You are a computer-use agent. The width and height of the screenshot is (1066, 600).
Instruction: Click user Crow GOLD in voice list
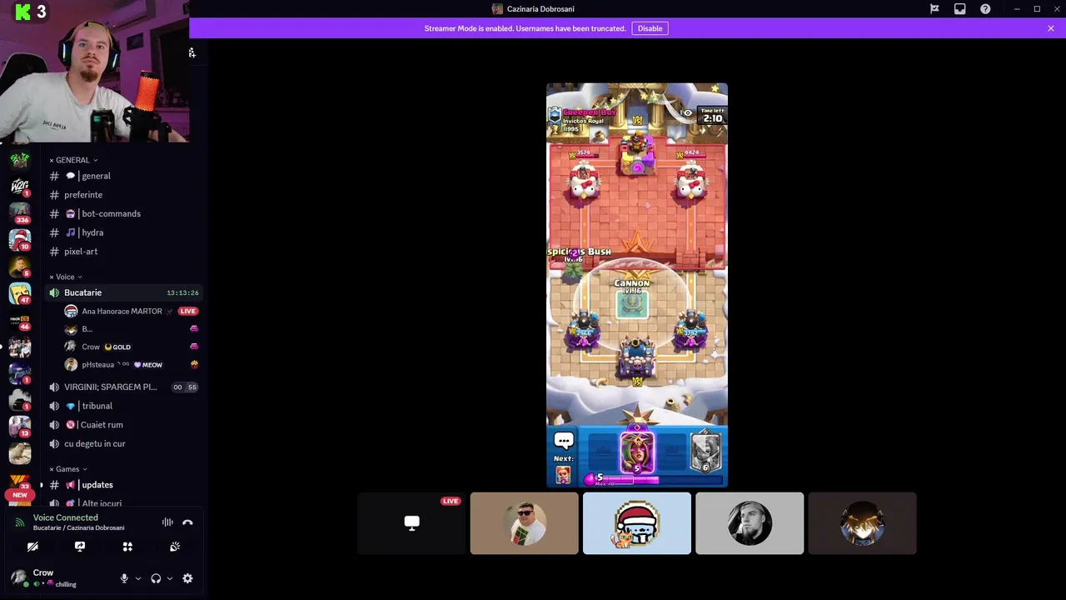[x=131, y=347]
